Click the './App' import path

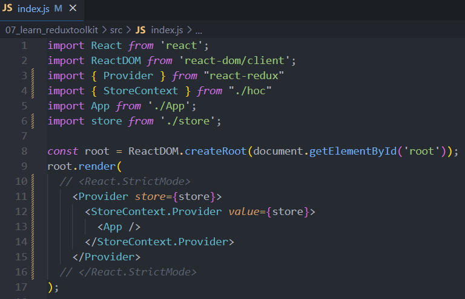(x=169, y=106)
